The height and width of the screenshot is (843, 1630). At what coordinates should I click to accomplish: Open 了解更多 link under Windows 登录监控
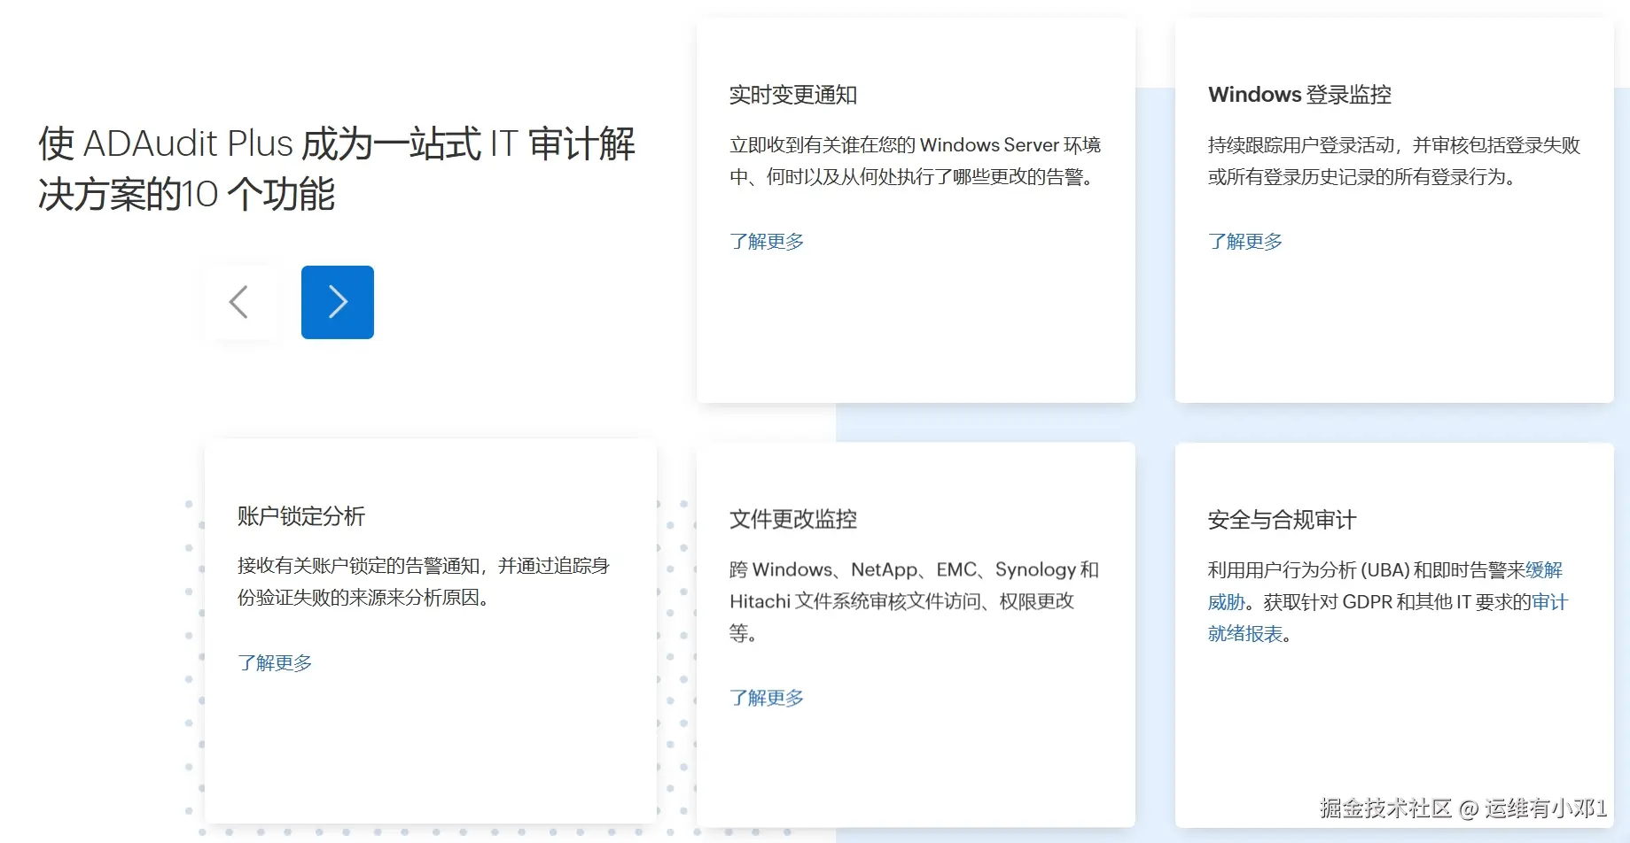tap(1245, 242)
